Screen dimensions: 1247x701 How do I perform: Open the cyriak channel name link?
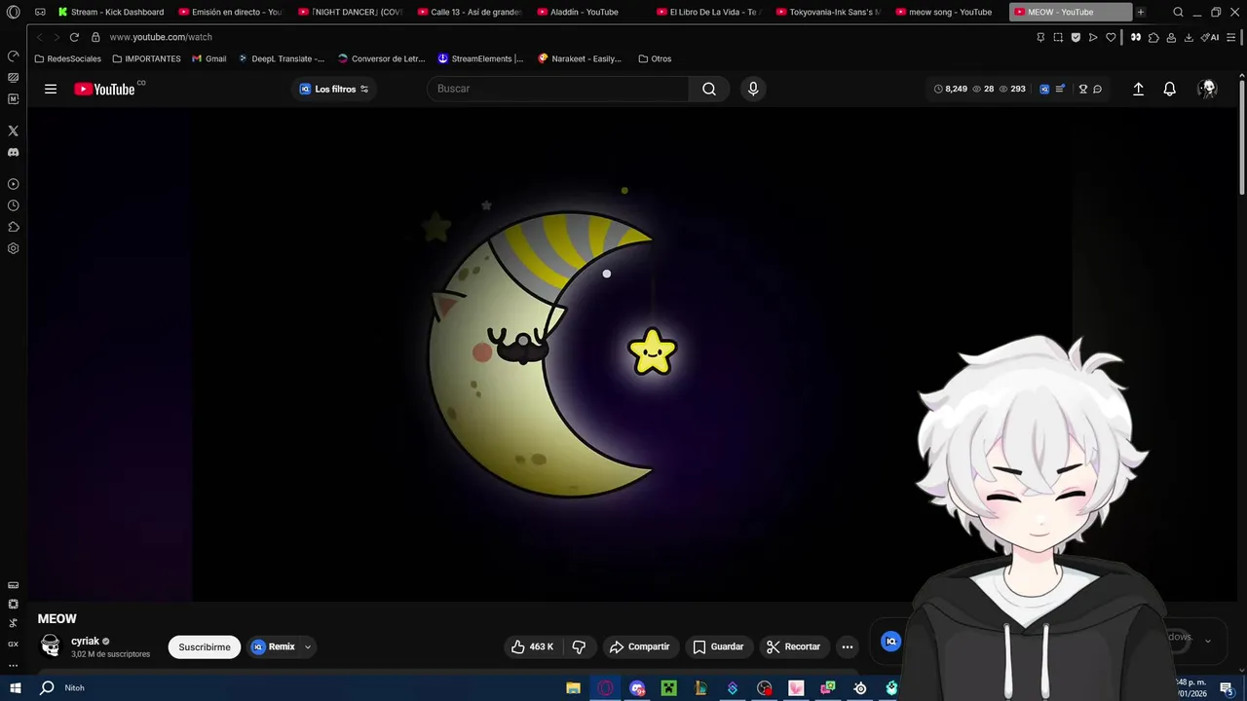(85, 641)
